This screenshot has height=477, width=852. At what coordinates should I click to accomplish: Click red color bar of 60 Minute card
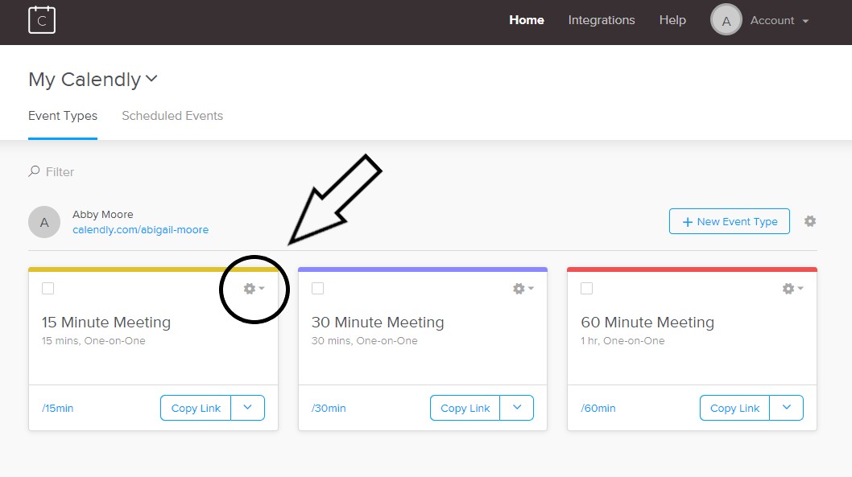pyautogui.click(x=693, y=269)
